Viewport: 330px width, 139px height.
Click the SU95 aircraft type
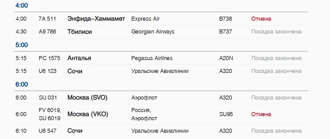point(226,114)
